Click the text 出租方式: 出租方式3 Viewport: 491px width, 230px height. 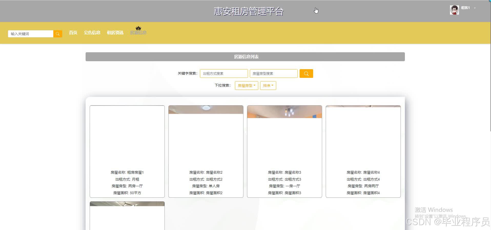284,179
